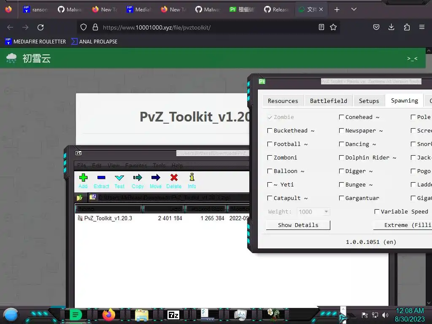Open the MediaFire Firefox tab
This screenshot has height=324, width=432.
coord(139,10)
